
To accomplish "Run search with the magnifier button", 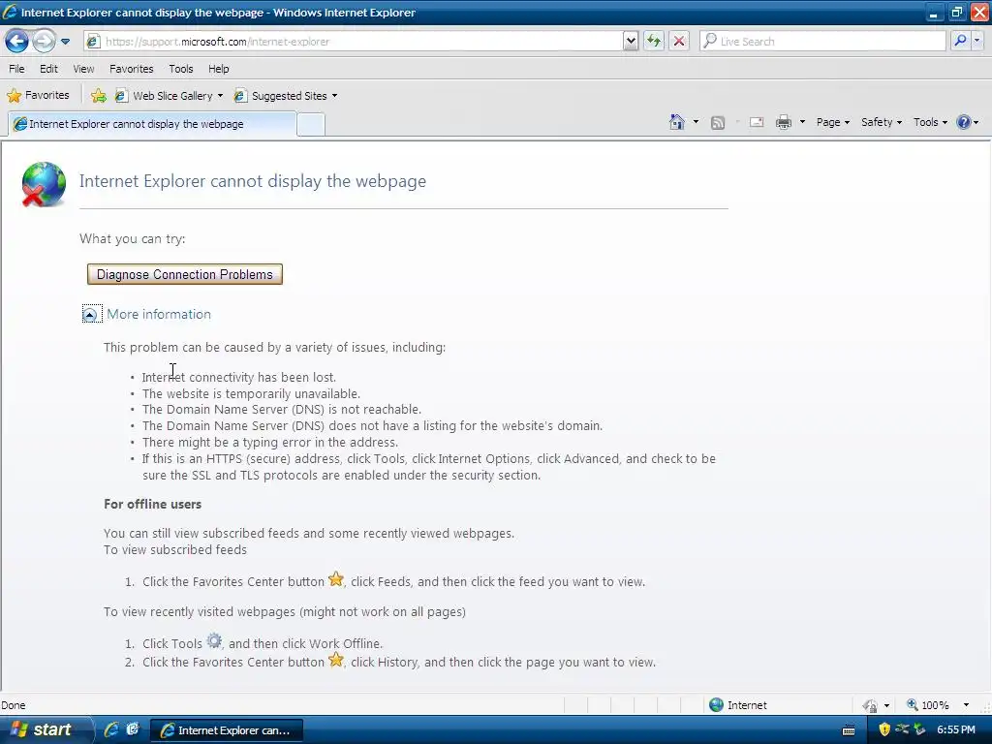I will (960, 42).
